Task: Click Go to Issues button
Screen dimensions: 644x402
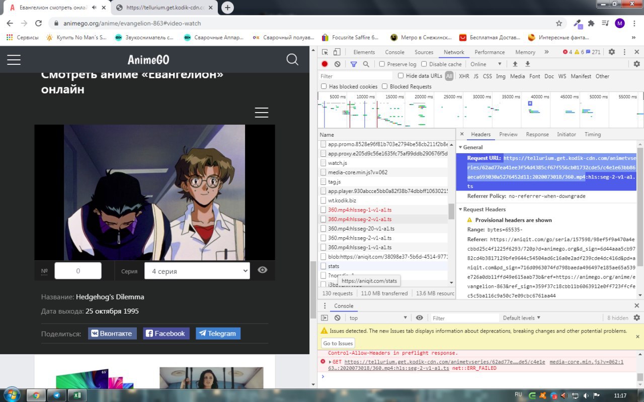Action: click(338, 343)
